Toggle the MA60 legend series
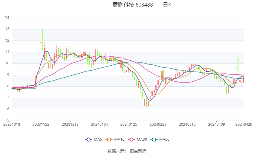The image size is (254, 154). (160, 139)
